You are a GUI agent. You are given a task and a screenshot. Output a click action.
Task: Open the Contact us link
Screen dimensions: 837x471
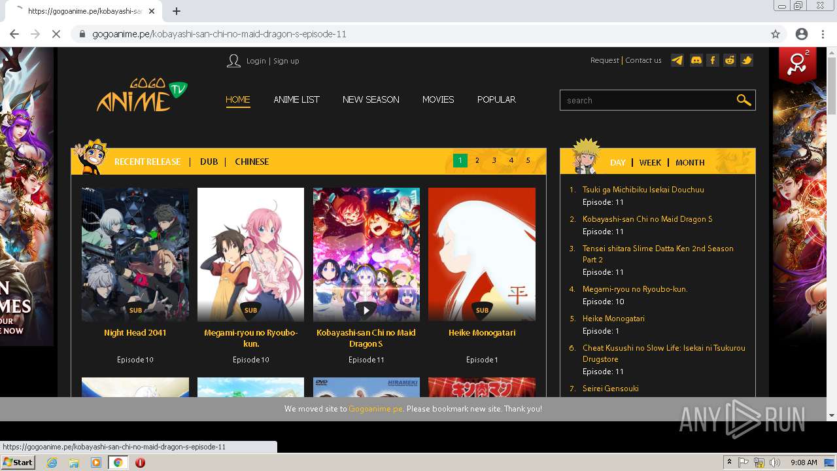coord(643,60)
